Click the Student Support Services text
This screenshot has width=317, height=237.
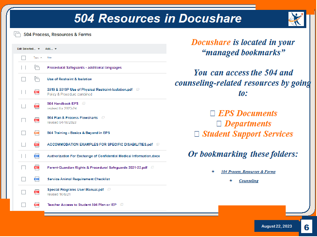(x=248, y=134)
